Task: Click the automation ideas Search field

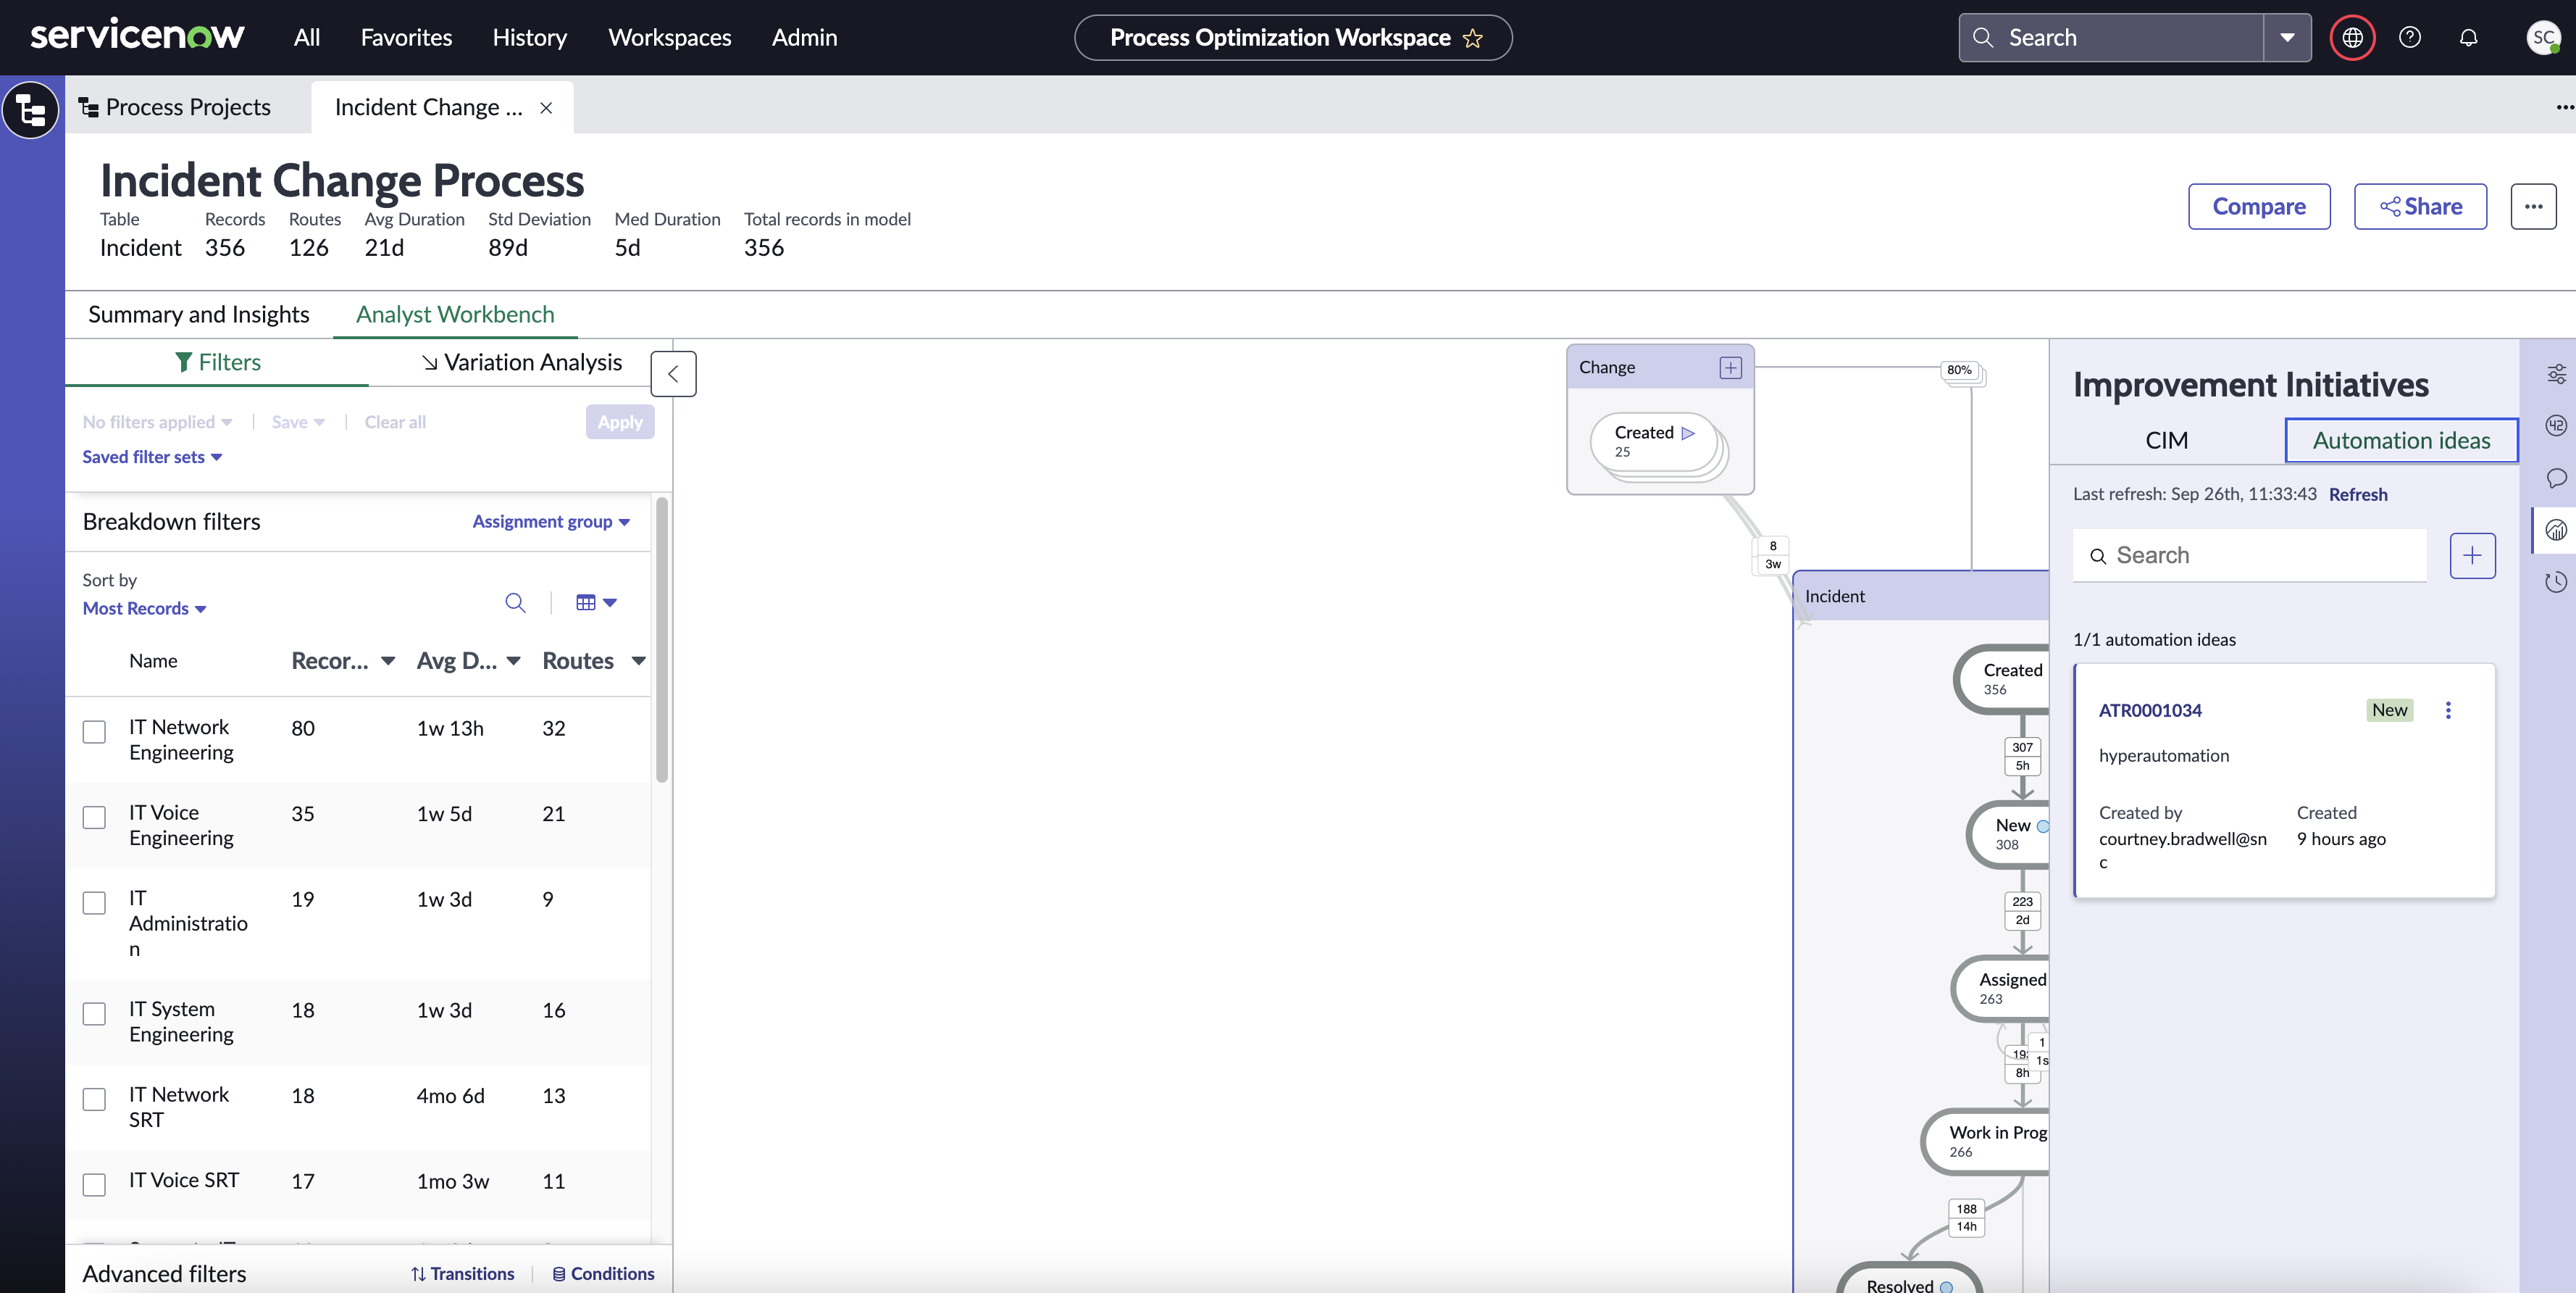Action: 2250,555
